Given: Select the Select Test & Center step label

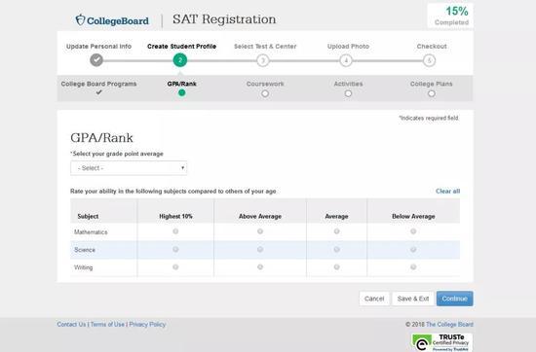Looking at the screenshot, I should point(265,47).
